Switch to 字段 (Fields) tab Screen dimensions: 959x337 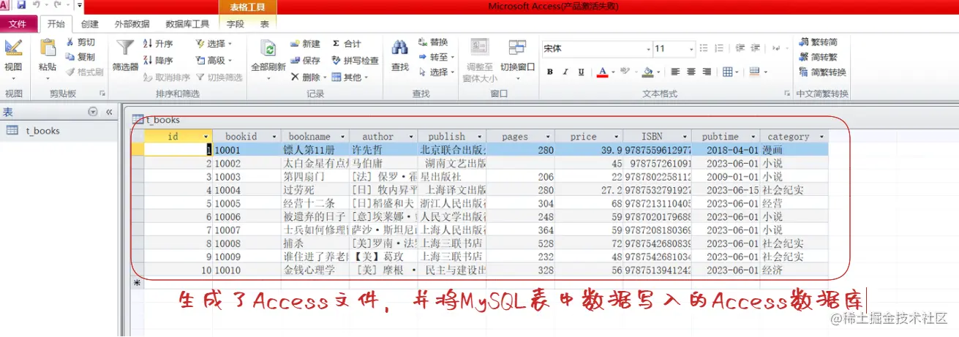236,24
